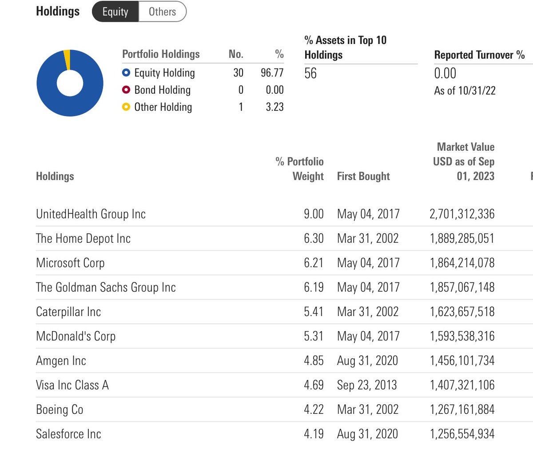
Task: Click the red Bond Holding legend dot
Action: pyautogui.click(x=126, y=90)
